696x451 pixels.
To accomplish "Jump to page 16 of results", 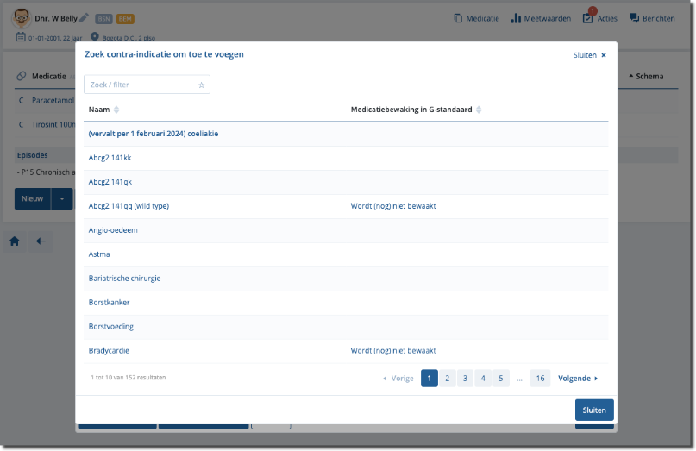I will pos(540,378).
